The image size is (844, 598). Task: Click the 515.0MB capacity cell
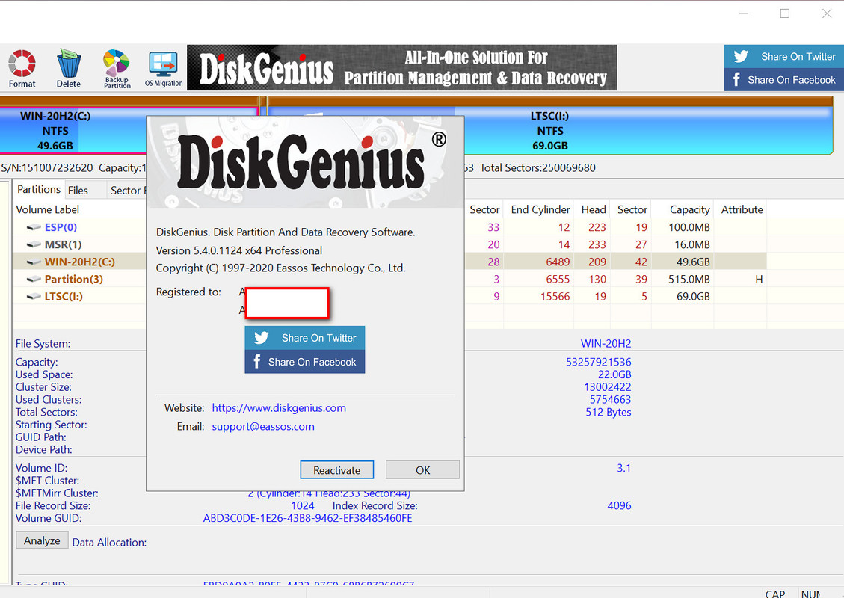pyautogui.click(x=689, y=279)
